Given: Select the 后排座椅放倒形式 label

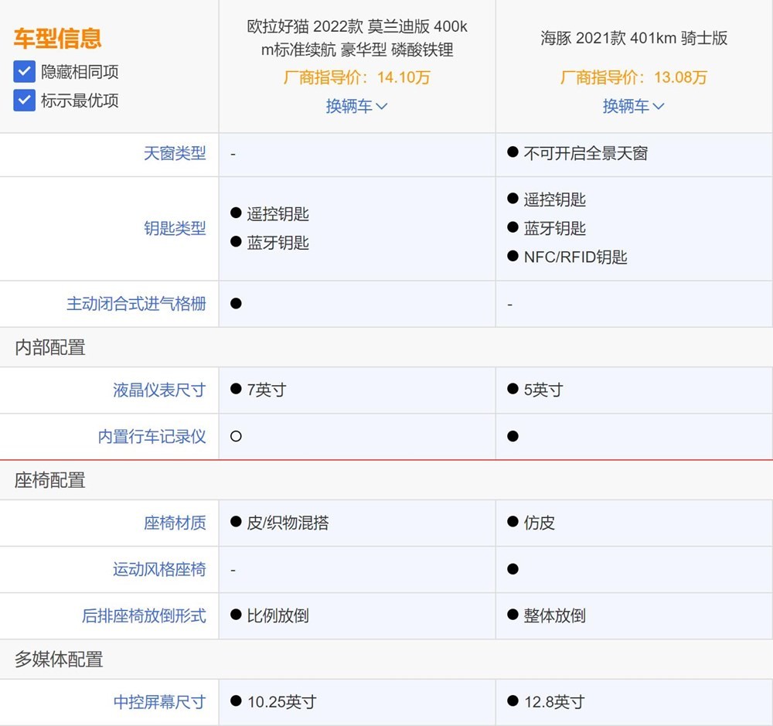Looking at the screenshot, I should pos(146,616).
